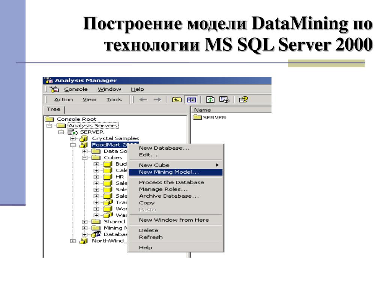This screenshot has height=288, width=384.
Task: Click the Name column header
Action: click(x=231, y=110)
